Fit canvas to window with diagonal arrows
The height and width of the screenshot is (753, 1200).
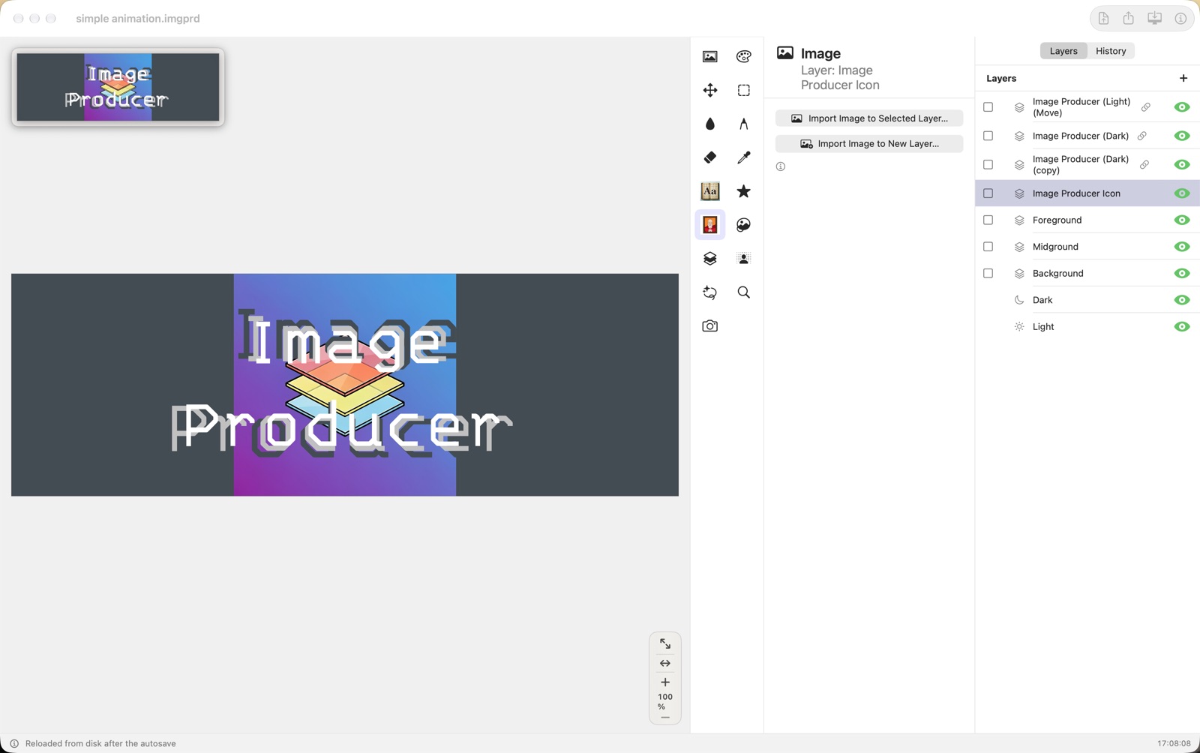point(665,644)
